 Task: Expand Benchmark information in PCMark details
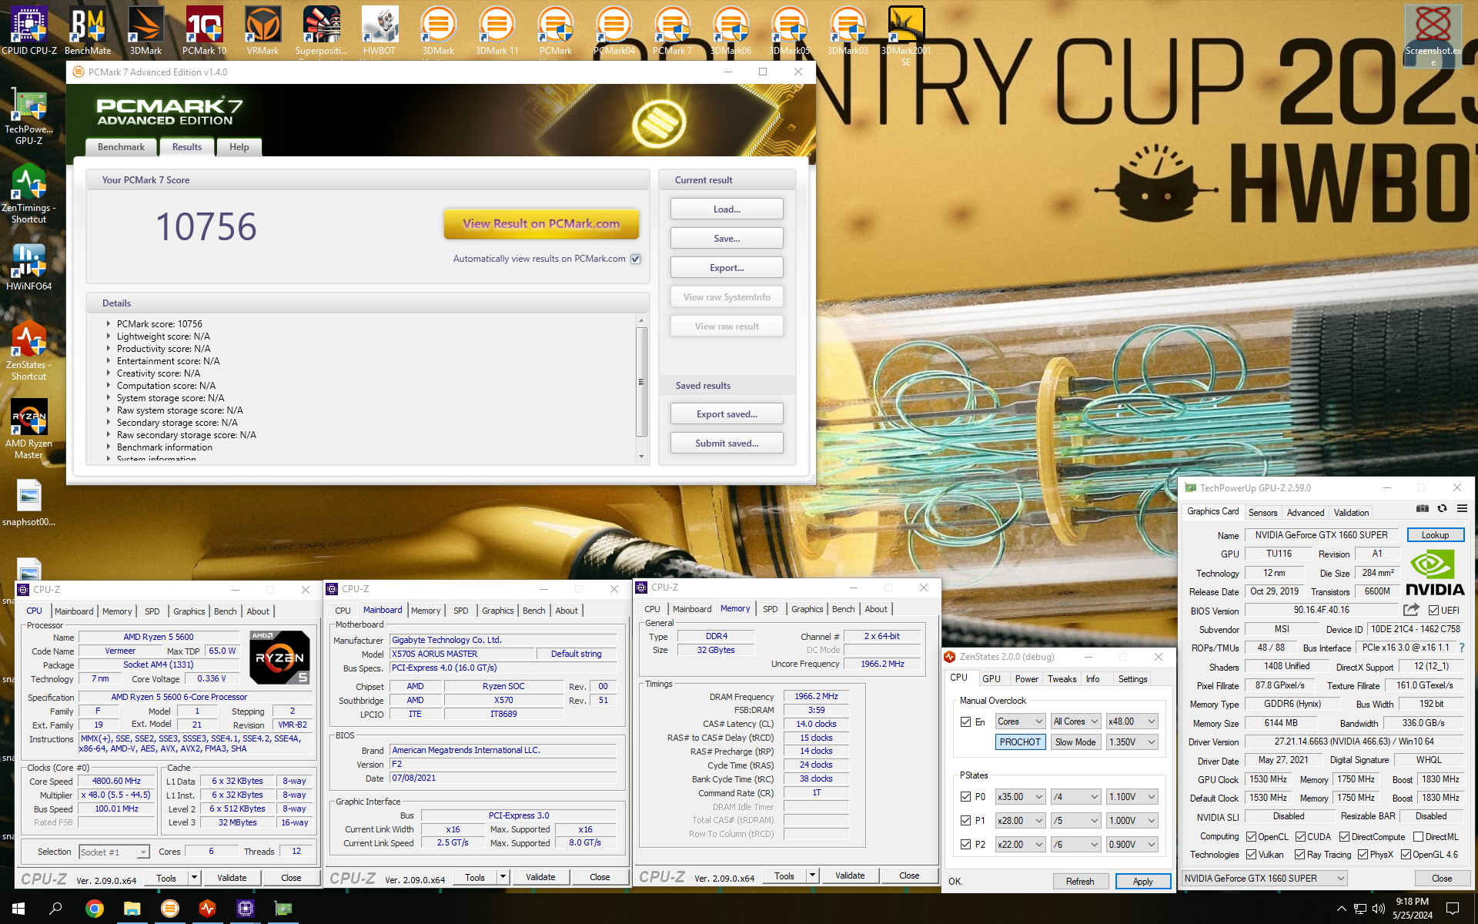coord(109,447)
